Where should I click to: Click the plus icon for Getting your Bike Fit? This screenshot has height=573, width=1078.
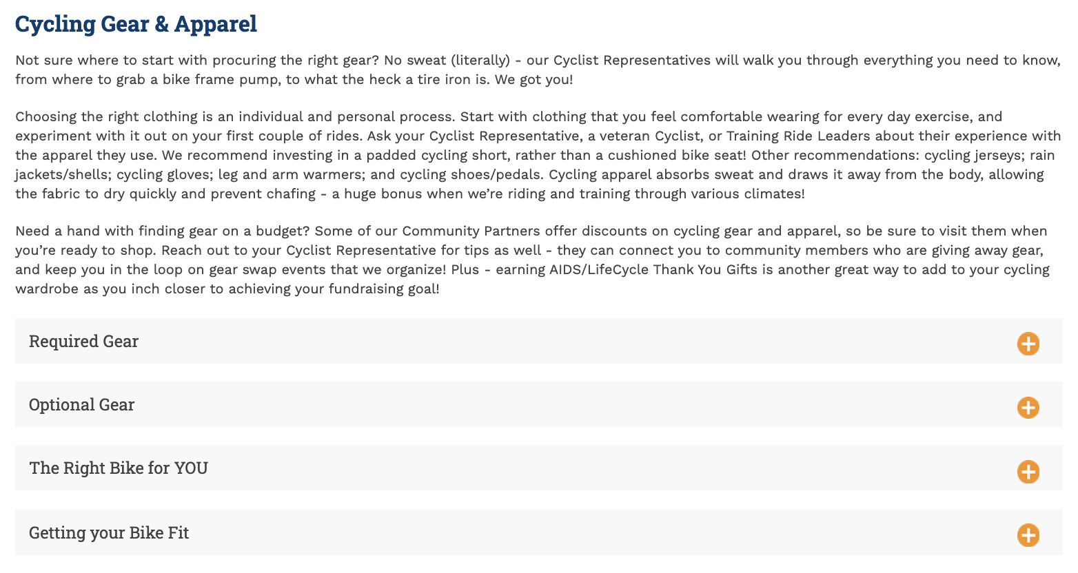tap(1028, 535)
